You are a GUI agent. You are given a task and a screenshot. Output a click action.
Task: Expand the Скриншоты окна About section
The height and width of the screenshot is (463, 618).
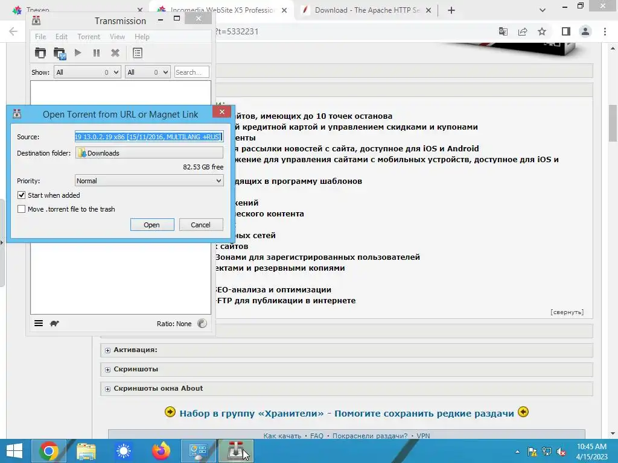coord(107,389)
